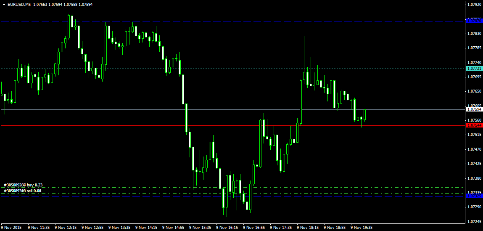Click the 9 Nov 16:55 time label

coord(254,227)
